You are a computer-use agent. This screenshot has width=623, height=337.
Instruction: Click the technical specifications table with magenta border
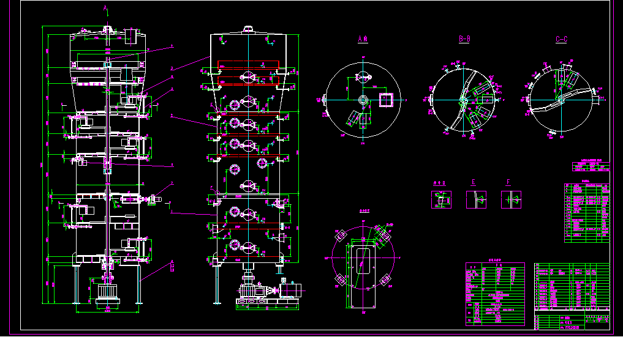pyautogui.click(x=495, y=295)
